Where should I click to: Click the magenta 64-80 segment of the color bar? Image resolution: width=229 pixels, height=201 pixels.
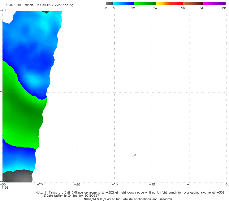(214, 4)
